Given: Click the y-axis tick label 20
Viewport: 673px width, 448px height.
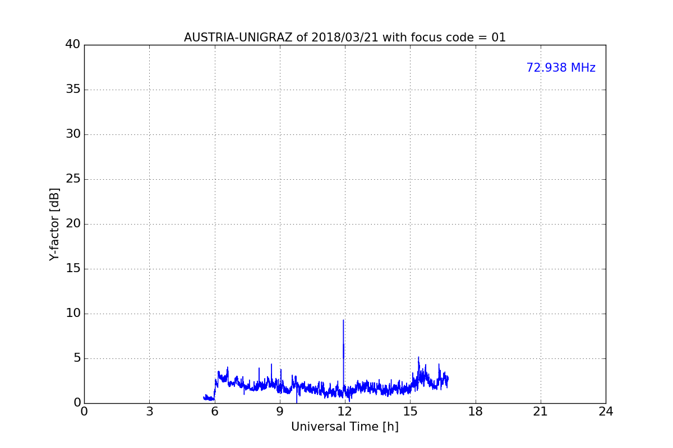Looking at the screenshot, I should (x=73, y=224).
